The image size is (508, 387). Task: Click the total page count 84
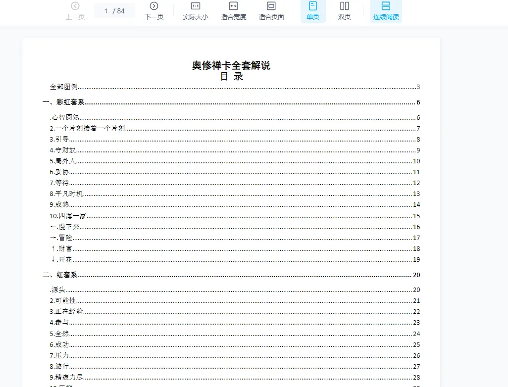(x=121, y=11)
